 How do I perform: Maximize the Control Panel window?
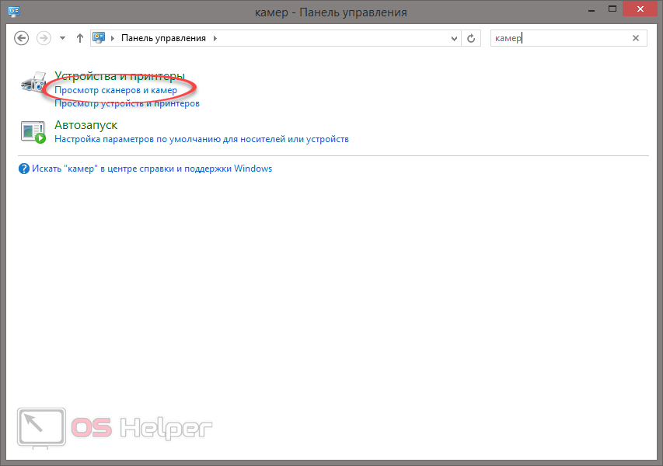612,9
